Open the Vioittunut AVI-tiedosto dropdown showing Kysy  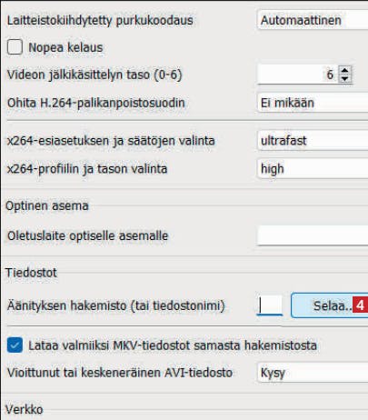[313, 373]
